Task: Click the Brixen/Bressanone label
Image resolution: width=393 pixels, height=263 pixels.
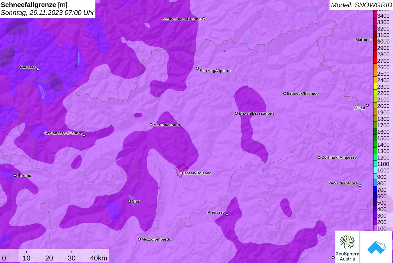Action: [257, 113]
